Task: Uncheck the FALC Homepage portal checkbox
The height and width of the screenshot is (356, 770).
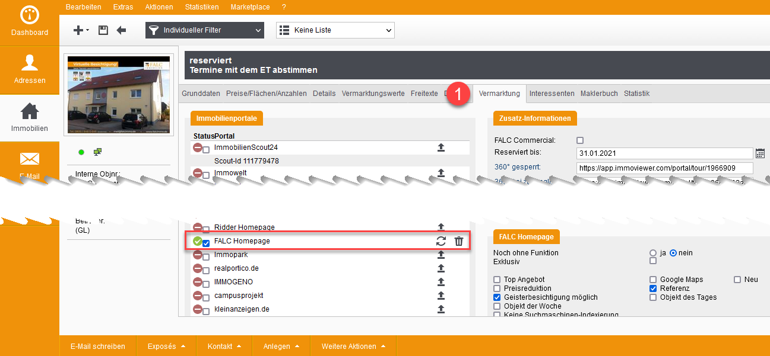Action: point(206,243)
